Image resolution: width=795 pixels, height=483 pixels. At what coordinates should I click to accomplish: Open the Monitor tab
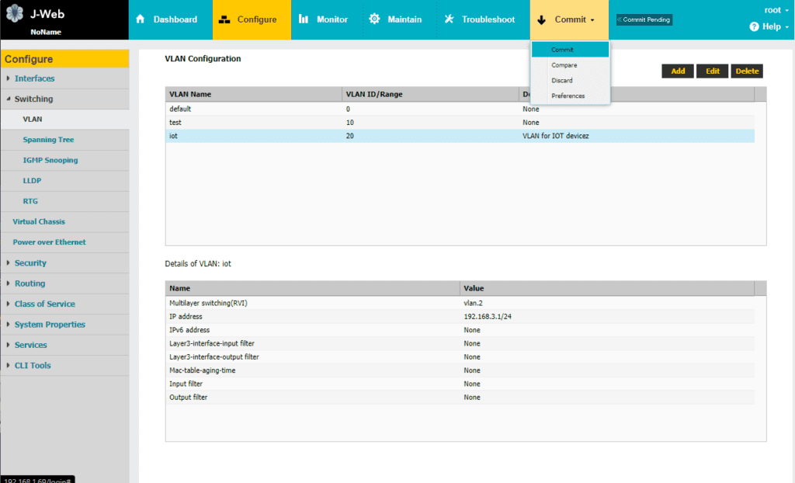click(x=327, y=19)
